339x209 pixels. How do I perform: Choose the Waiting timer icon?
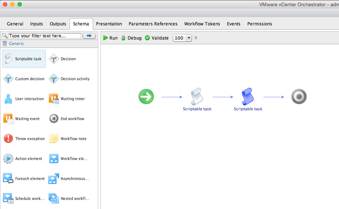tap(54, 99)
